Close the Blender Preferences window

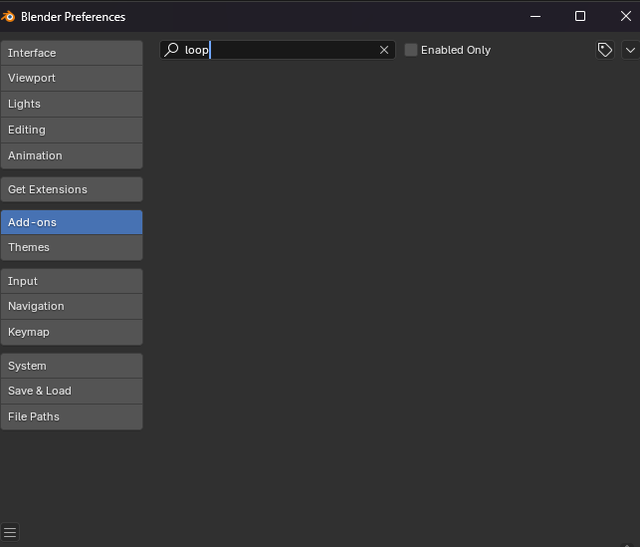(x=626, y=16)
